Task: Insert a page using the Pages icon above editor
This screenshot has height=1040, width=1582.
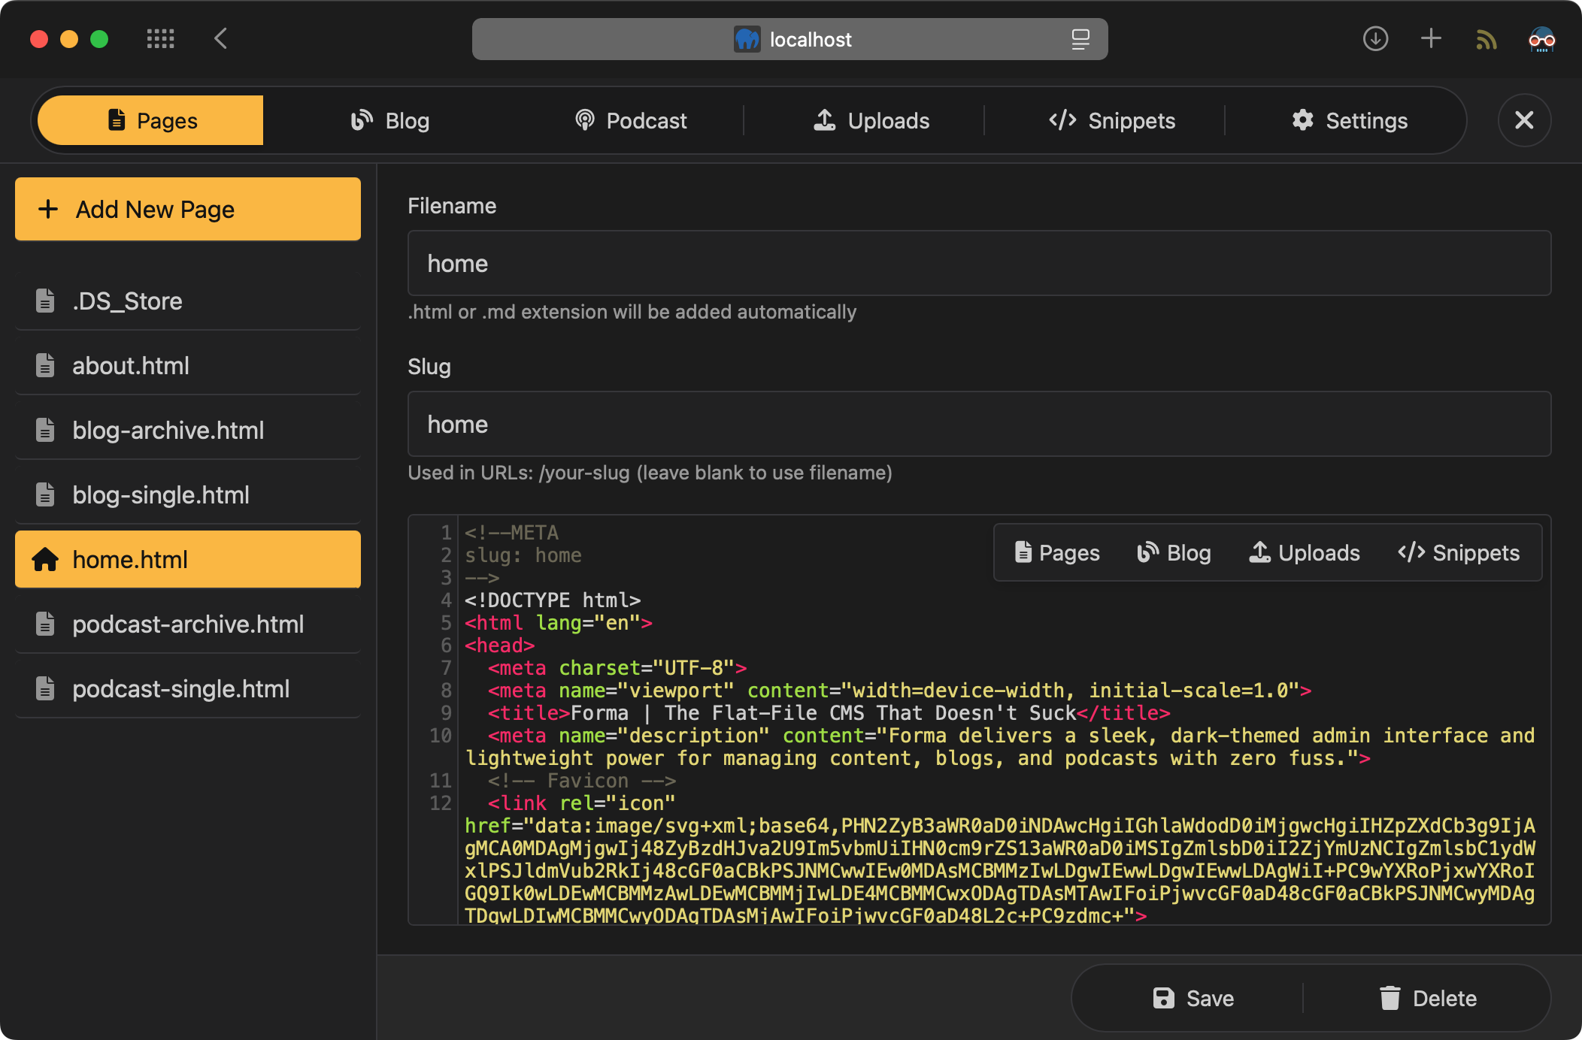Action: [1024, 553]
